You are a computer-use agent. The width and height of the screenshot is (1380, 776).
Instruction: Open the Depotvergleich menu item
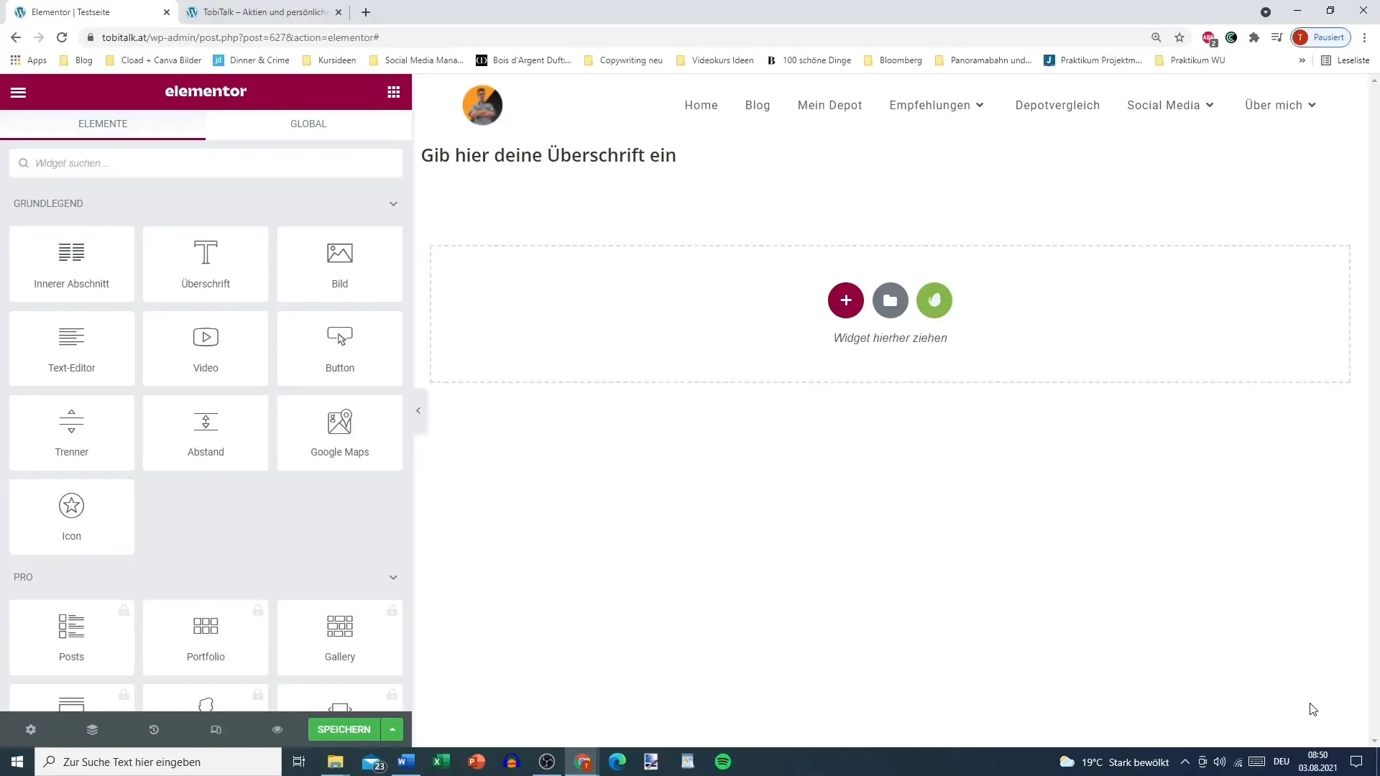1057,105
